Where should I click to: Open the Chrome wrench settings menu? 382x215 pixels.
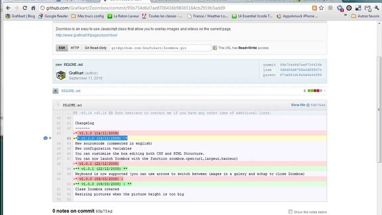(377, 8)
